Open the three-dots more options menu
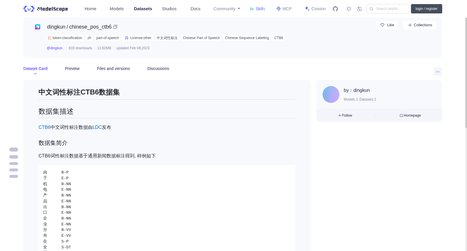This screenshot has height=251, width=467. click(438, 71)
